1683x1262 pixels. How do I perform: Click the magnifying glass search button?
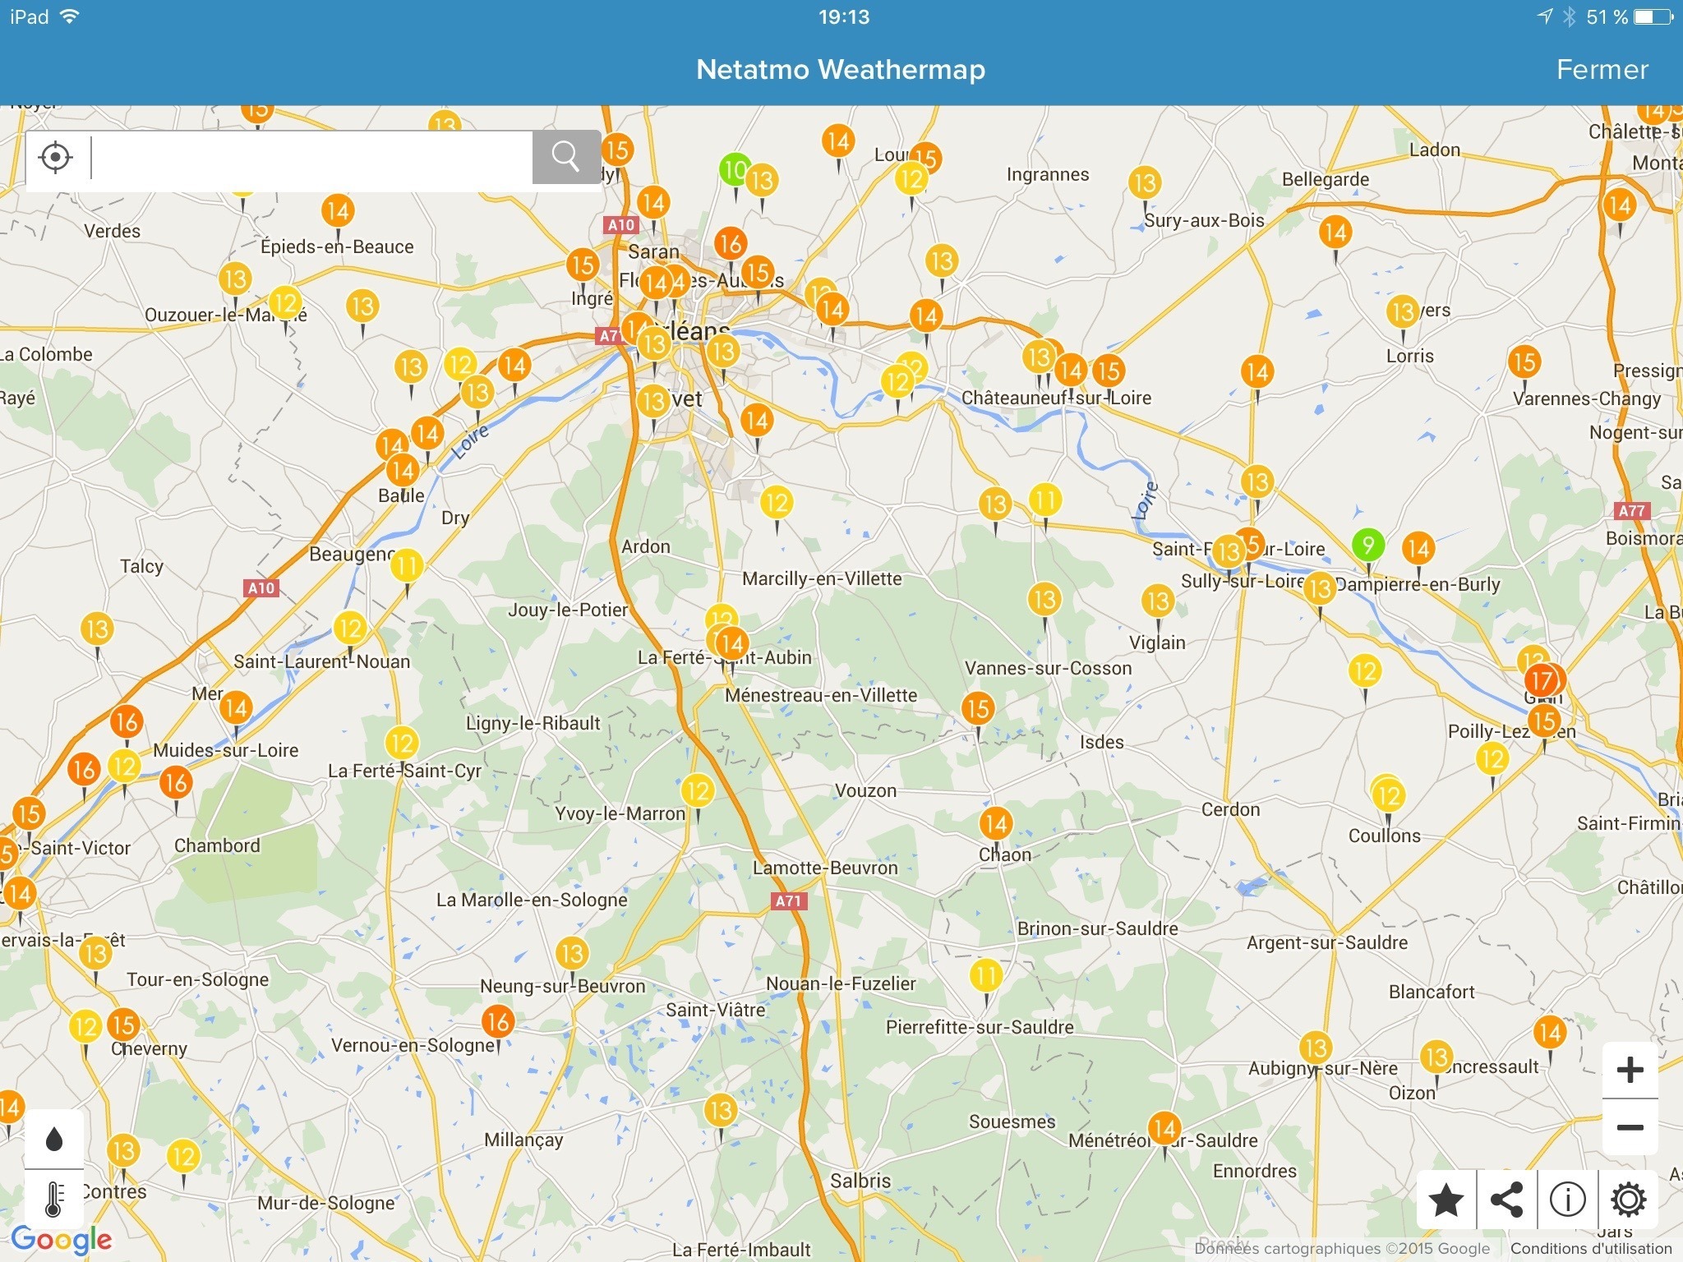(x=565, y=156)
